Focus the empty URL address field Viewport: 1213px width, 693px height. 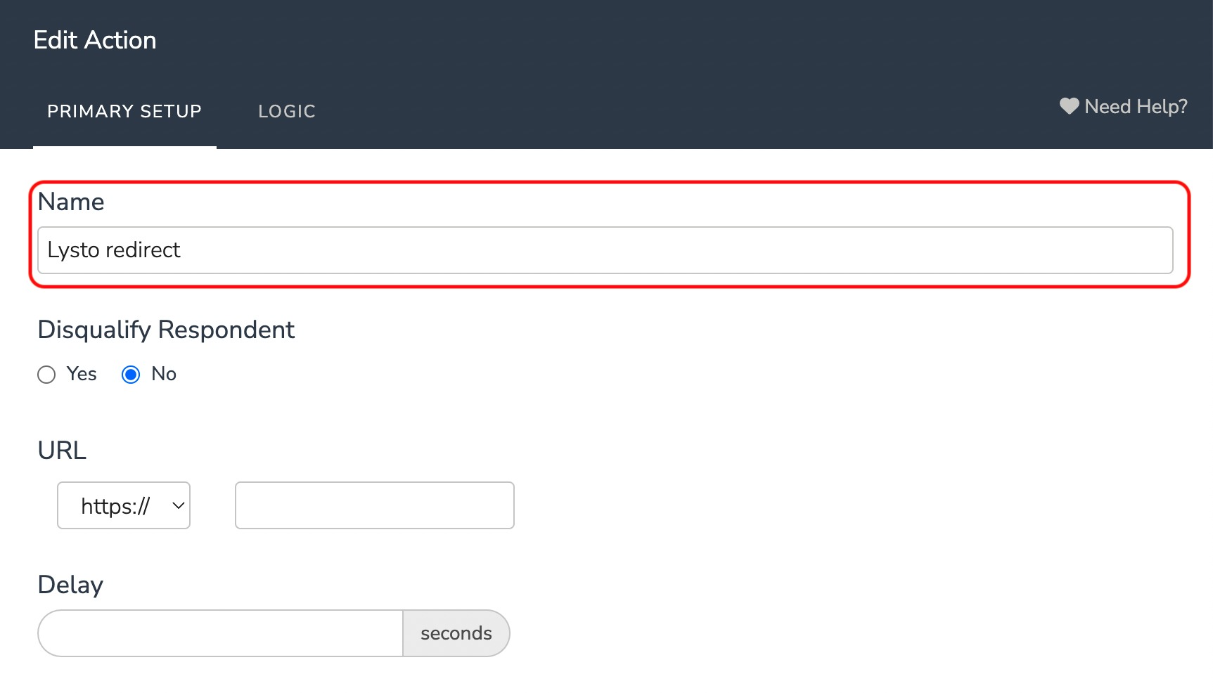375,505
